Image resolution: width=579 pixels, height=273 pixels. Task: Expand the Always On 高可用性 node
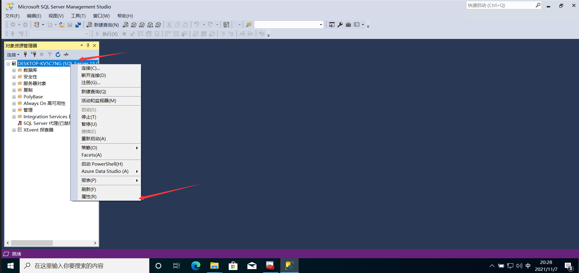pyautogui.click(x=14, y=103)
